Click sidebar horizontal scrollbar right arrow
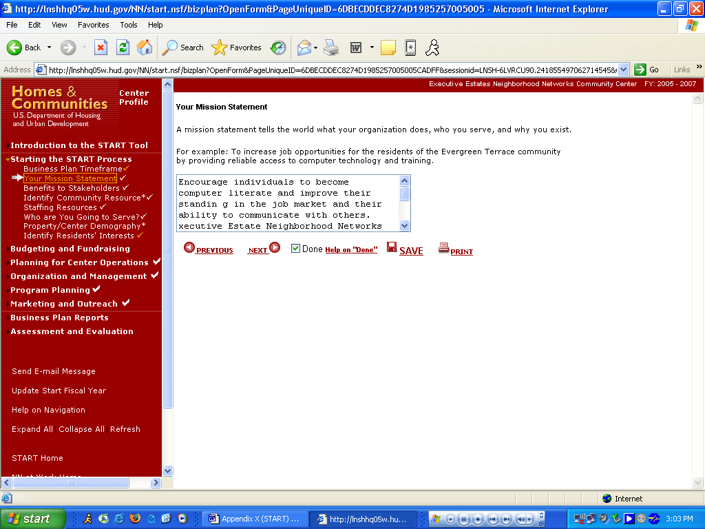This screenshot has height=529, width=705. click(x=156, y=483)
